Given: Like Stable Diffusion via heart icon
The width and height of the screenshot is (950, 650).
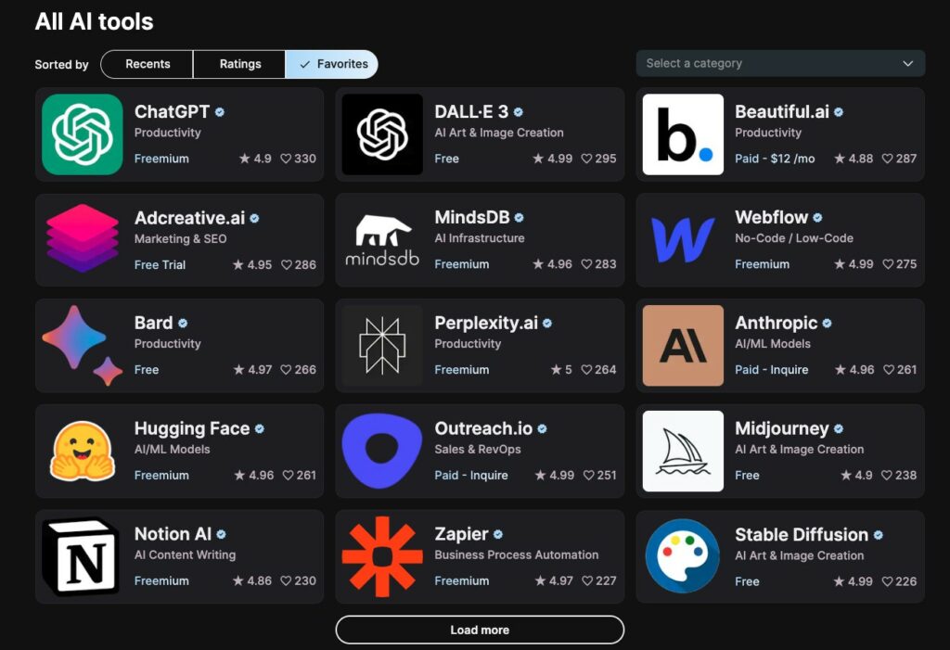Looking at the screenshot, I should click(x=887, y=581).
